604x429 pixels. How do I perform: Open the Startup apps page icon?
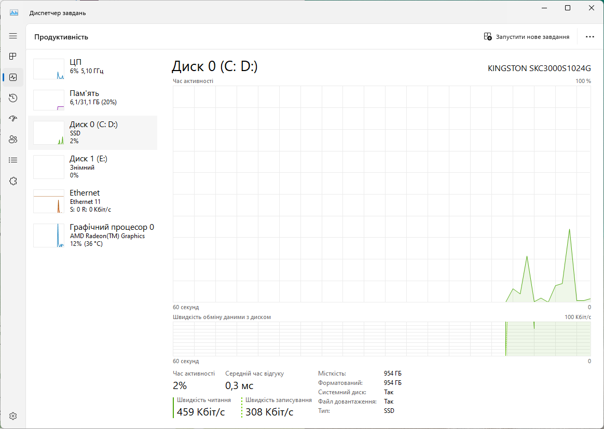(13, 119)
